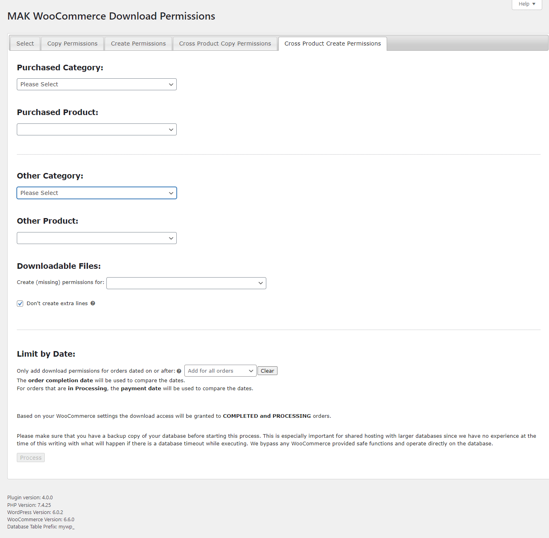The width and height of the screenshot is (549, 538).
Task: Open the Add for all orders date dropdown
Action: pyautogui.click(x=220, y=371)
